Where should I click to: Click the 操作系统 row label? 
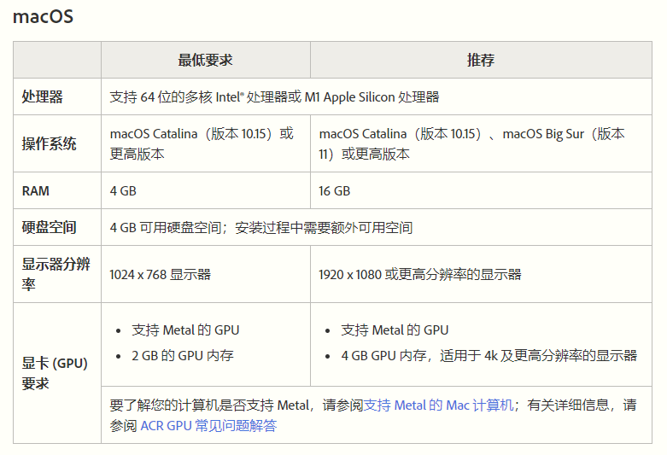tap(49, 143)
